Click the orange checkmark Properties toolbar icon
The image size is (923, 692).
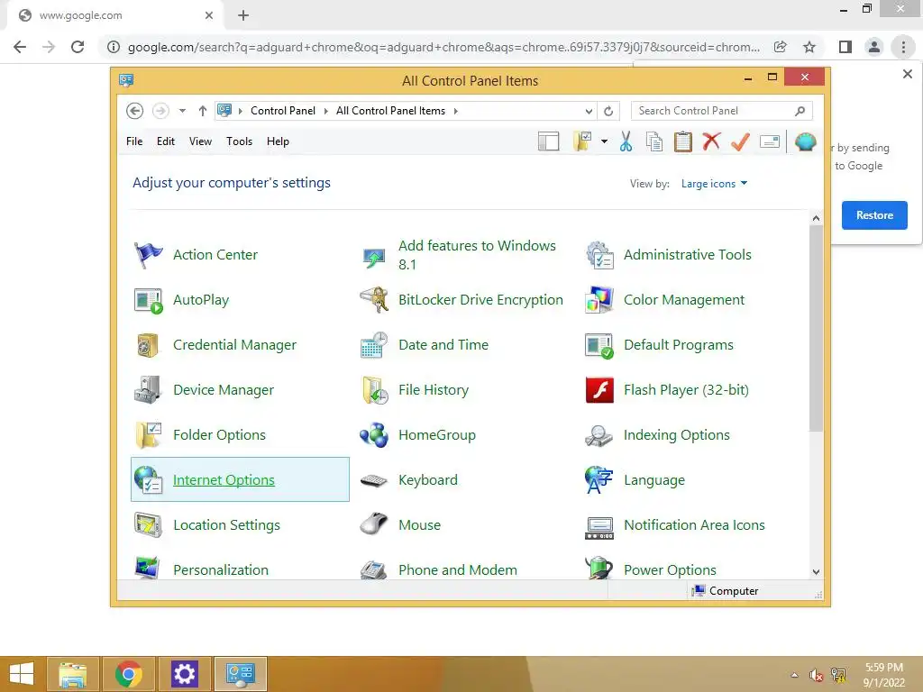[740, 141]
